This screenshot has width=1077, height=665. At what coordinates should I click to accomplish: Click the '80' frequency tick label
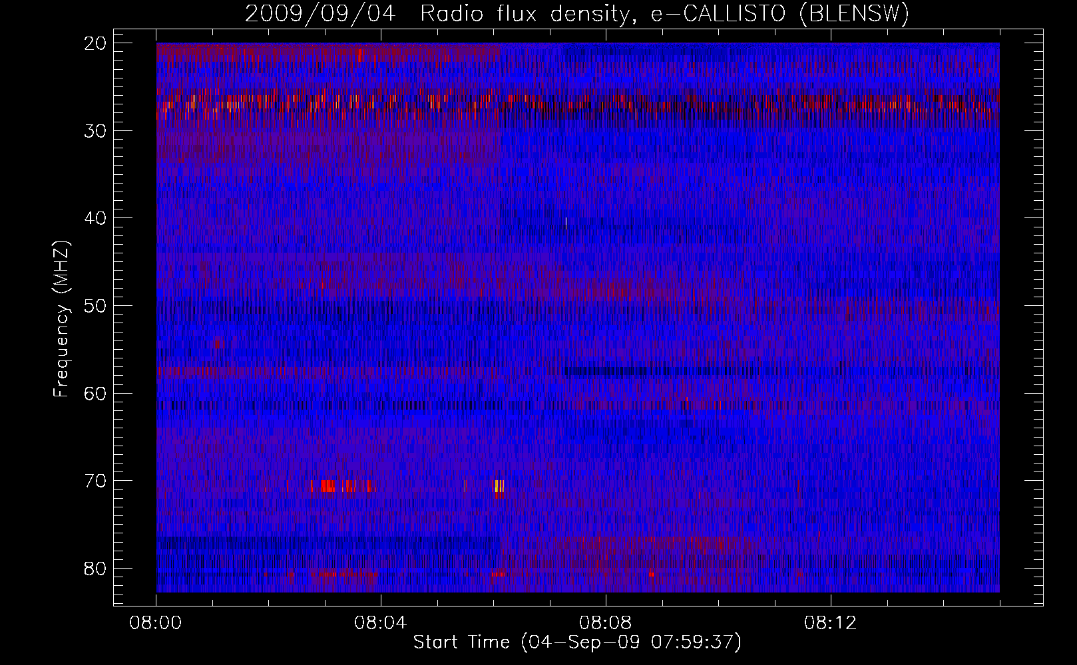pos(97,569)
